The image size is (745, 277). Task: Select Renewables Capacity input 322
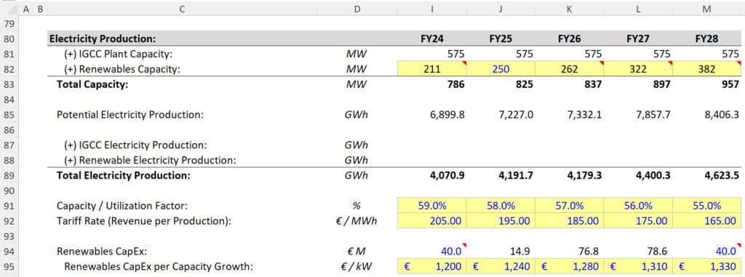point(638,69)
